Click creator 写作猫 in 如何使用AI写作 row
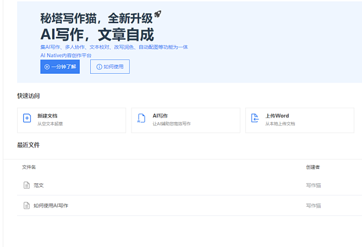362x247 pixels. (x=313, y=205)
